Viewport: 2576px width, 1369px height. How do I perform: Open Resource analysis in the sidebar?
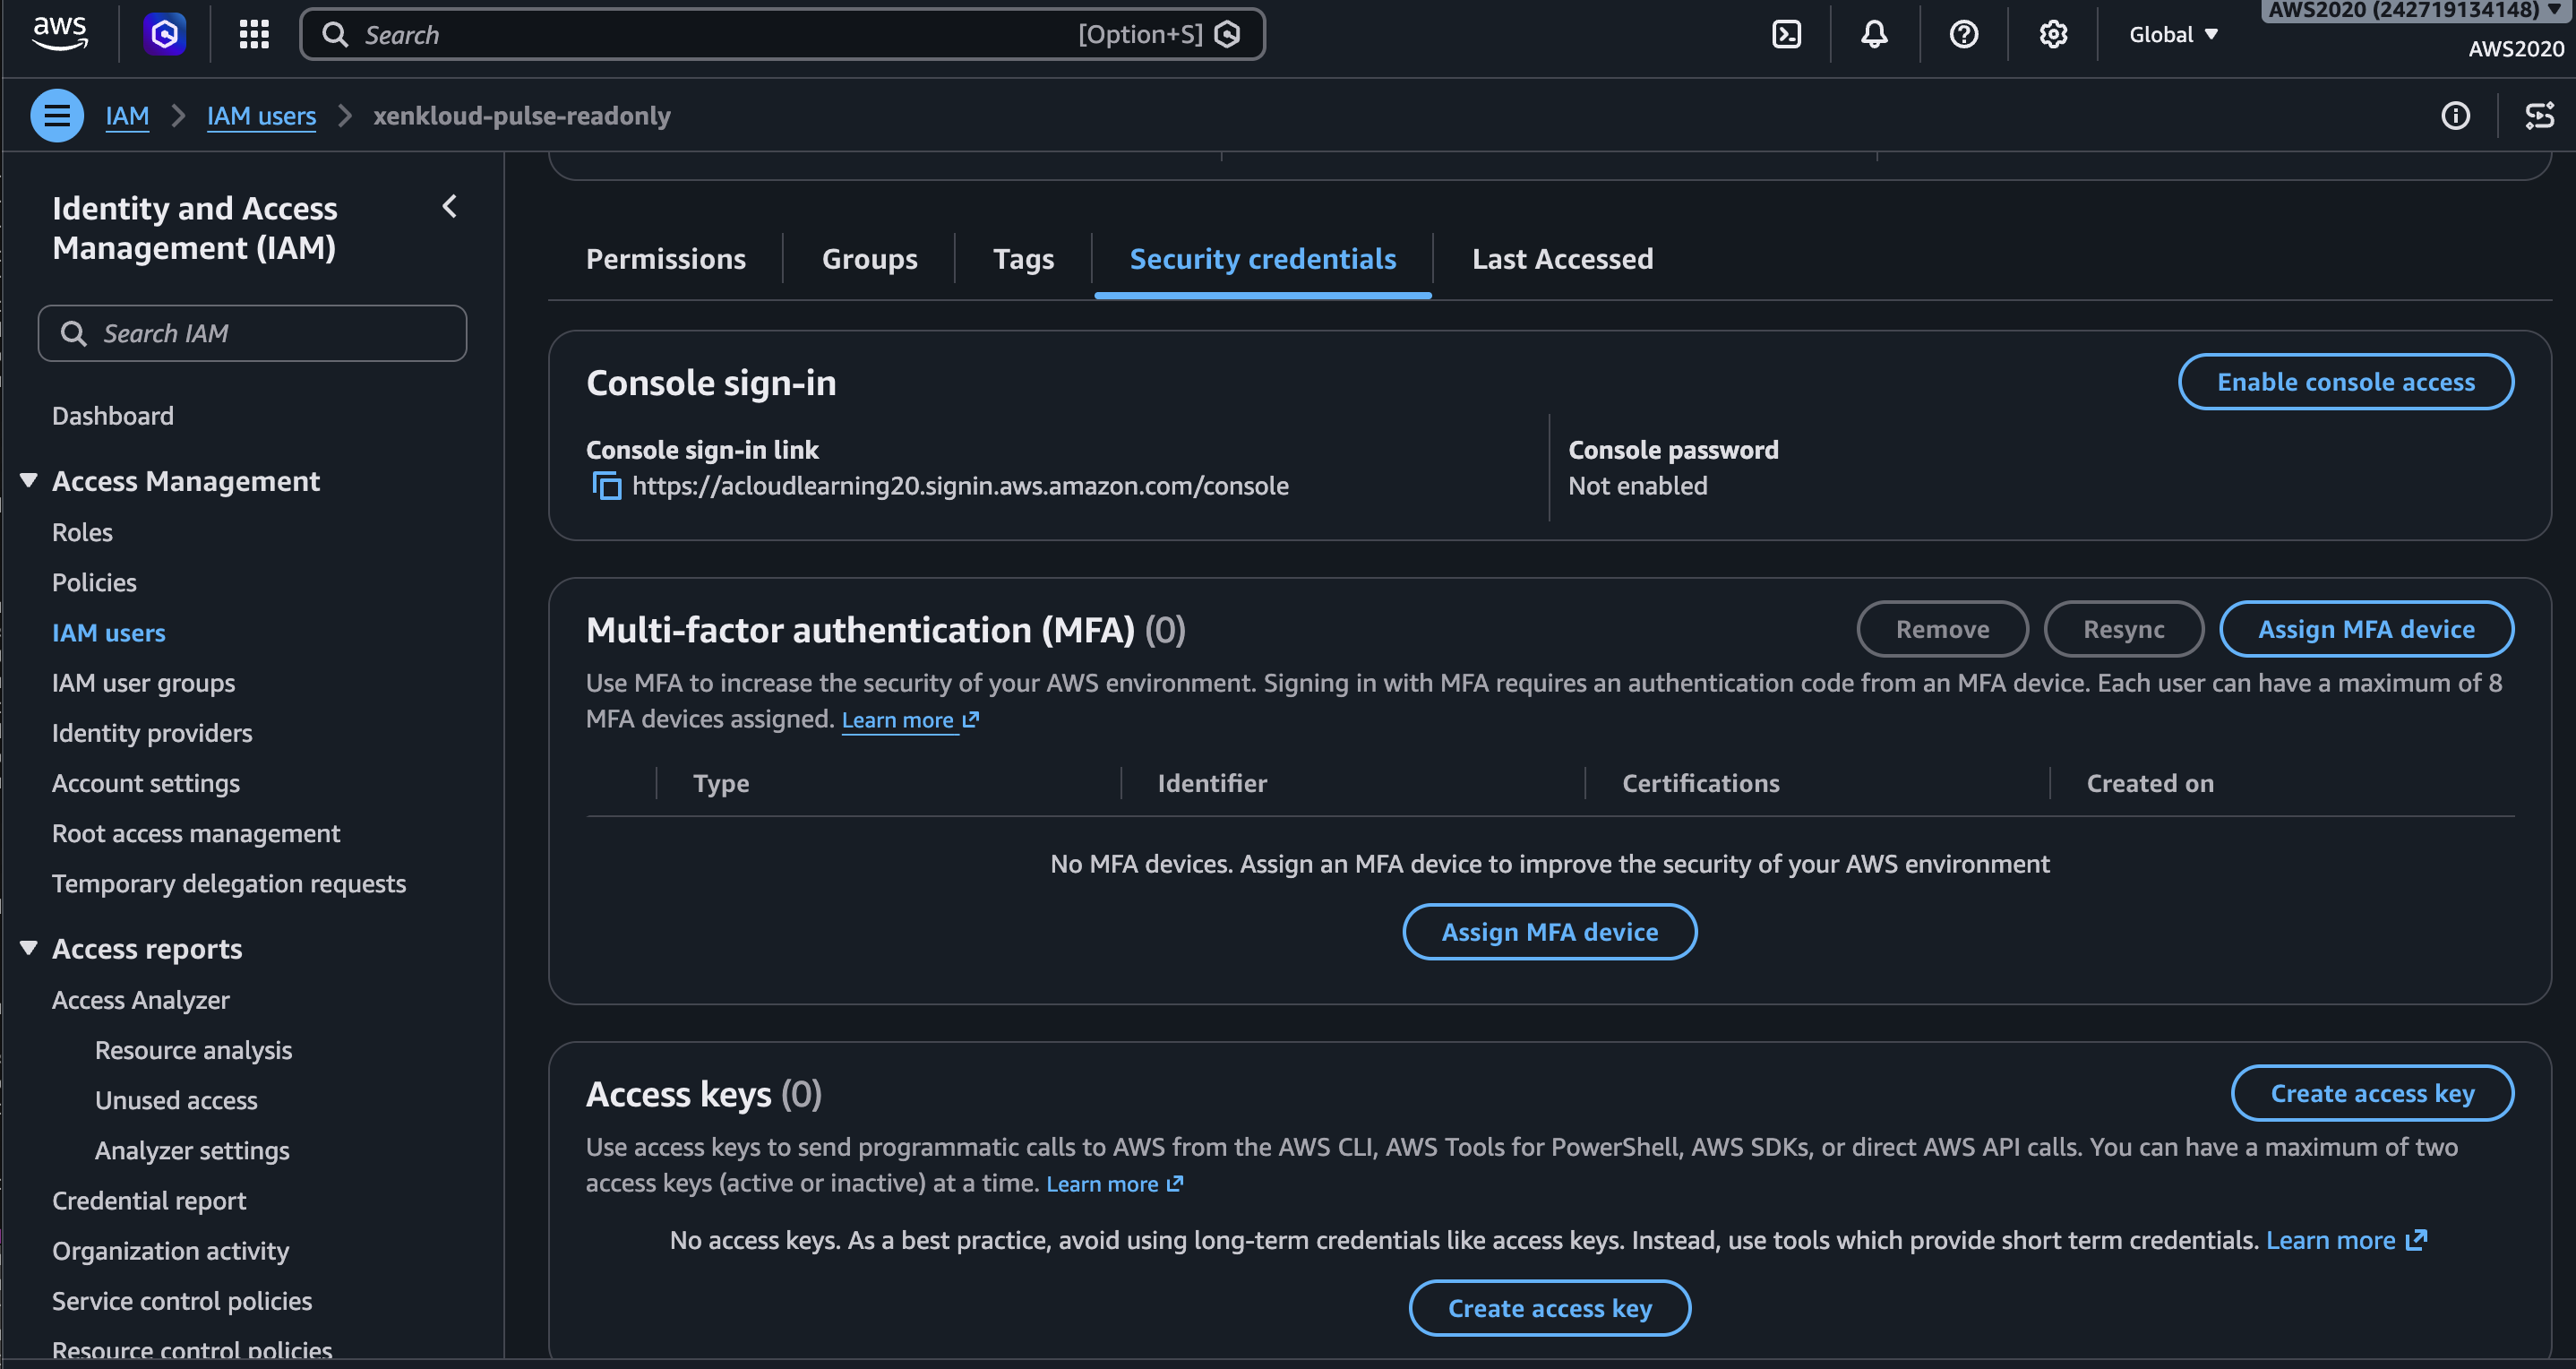point(194,1050)
